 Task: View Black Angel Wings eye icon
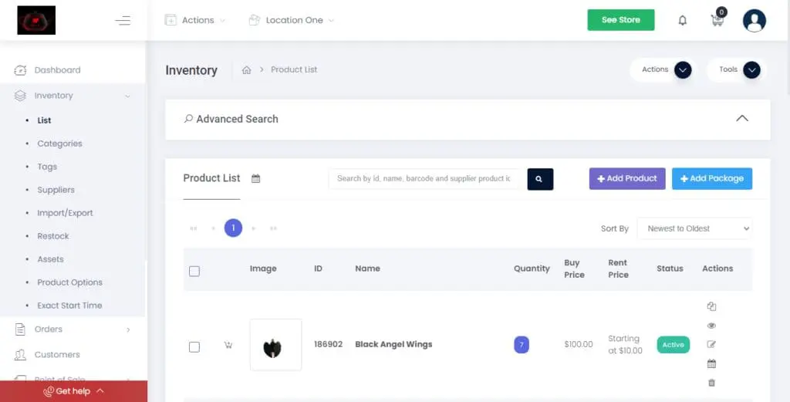tap(711, 326)
